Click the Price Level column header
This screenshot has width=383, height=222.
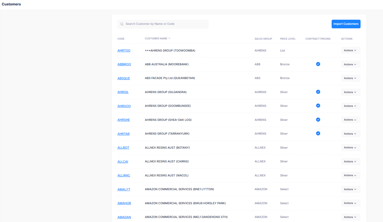[288, 39]
